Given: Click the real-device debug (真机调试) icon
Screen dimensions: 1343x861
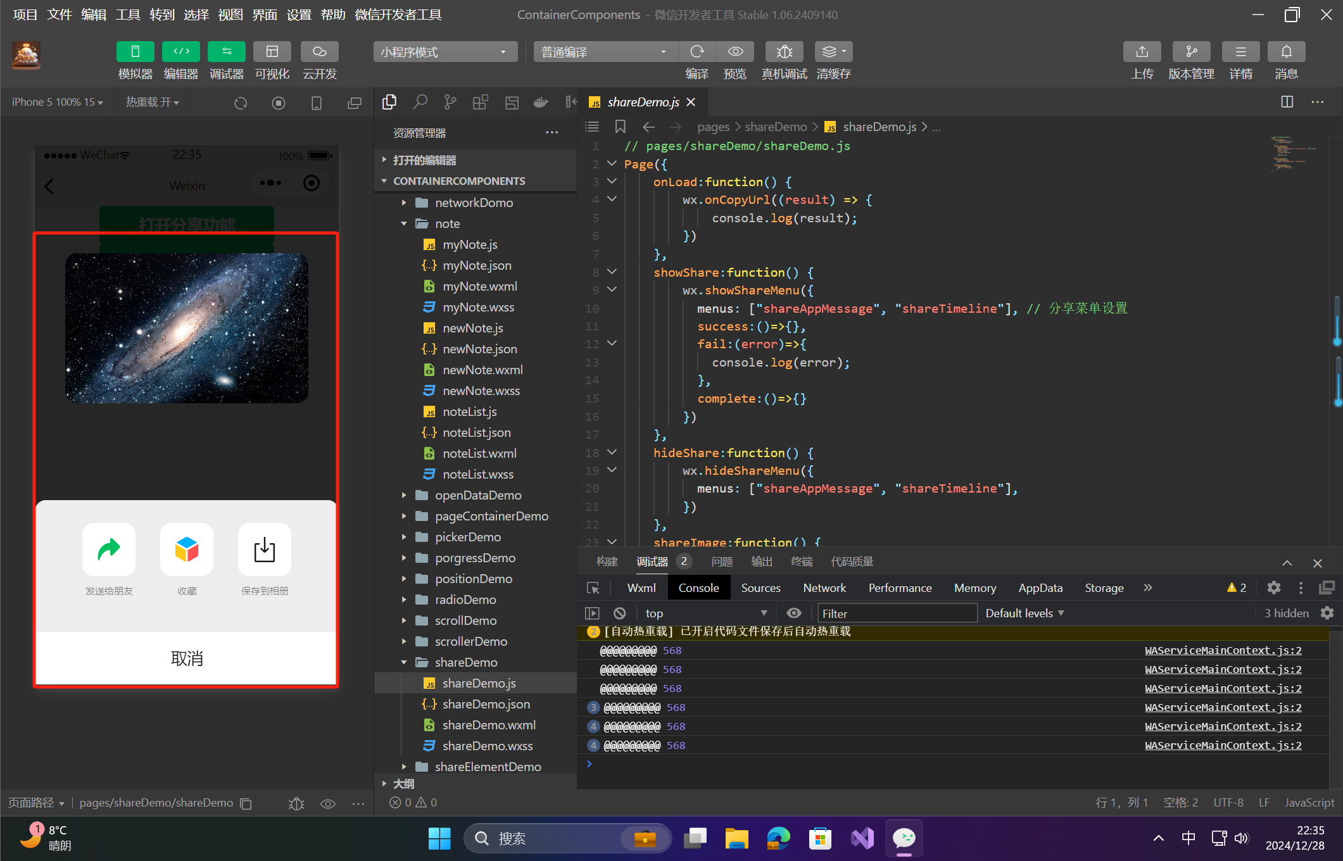Looking at the screenshot, I should pyautogui.click(x=784, y=52).
